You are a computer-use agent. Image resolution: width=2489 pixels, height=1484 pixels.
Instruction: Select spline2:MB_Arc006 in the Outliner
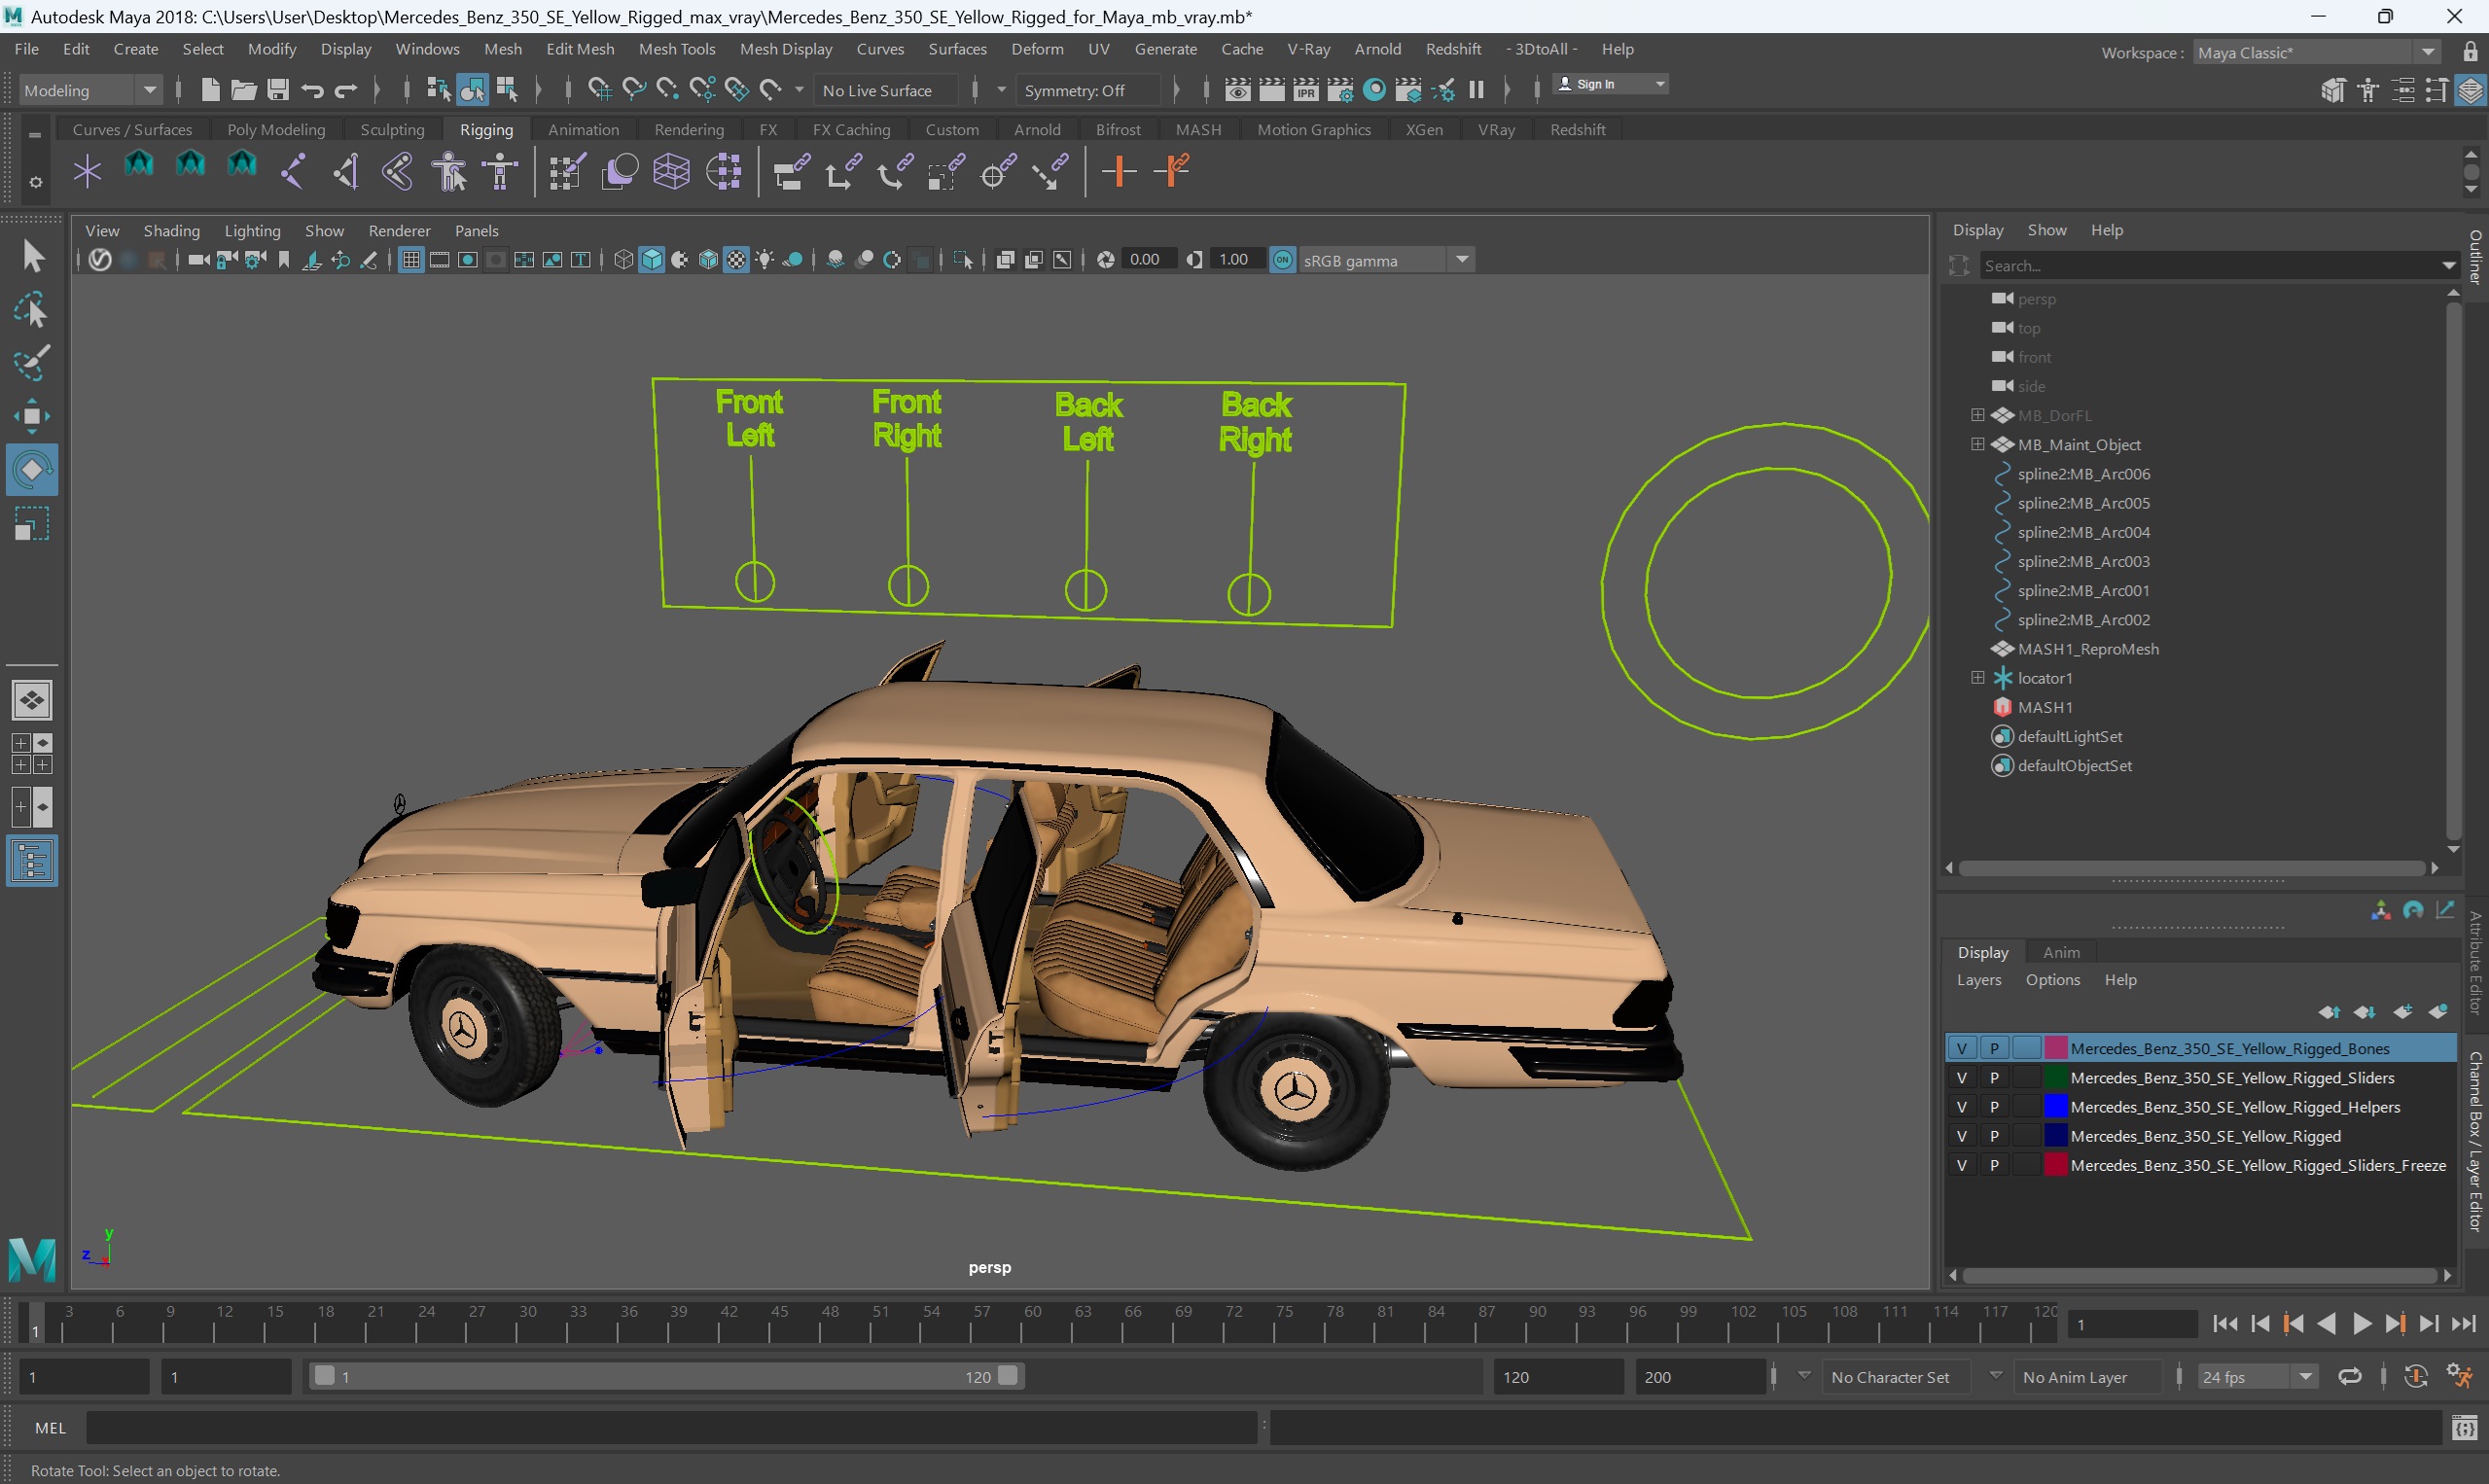[x=2083, y=473]
